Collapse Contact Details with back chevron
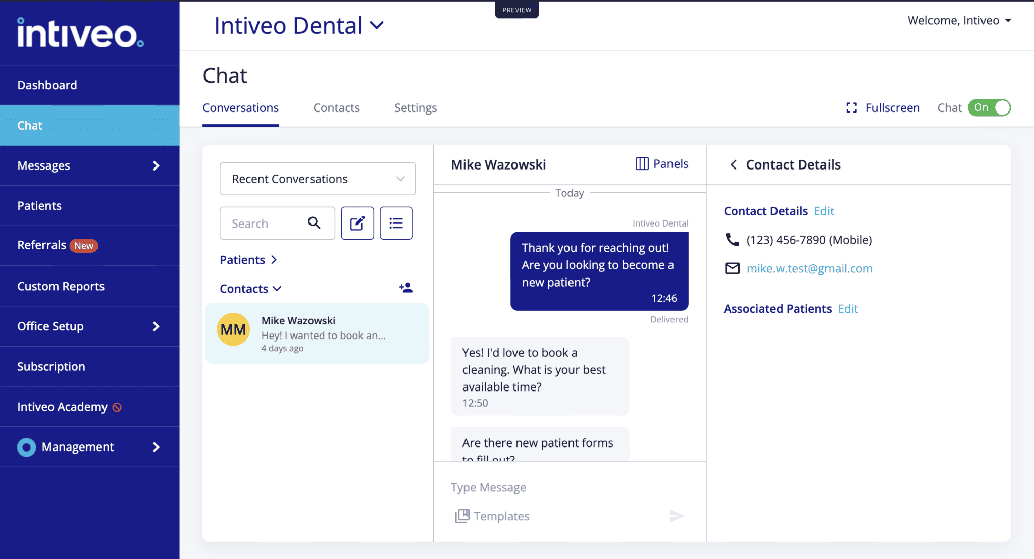Image resolution: width=1034 pixels, height=559 pixels. pyautogui.click(x=734, y=165)
